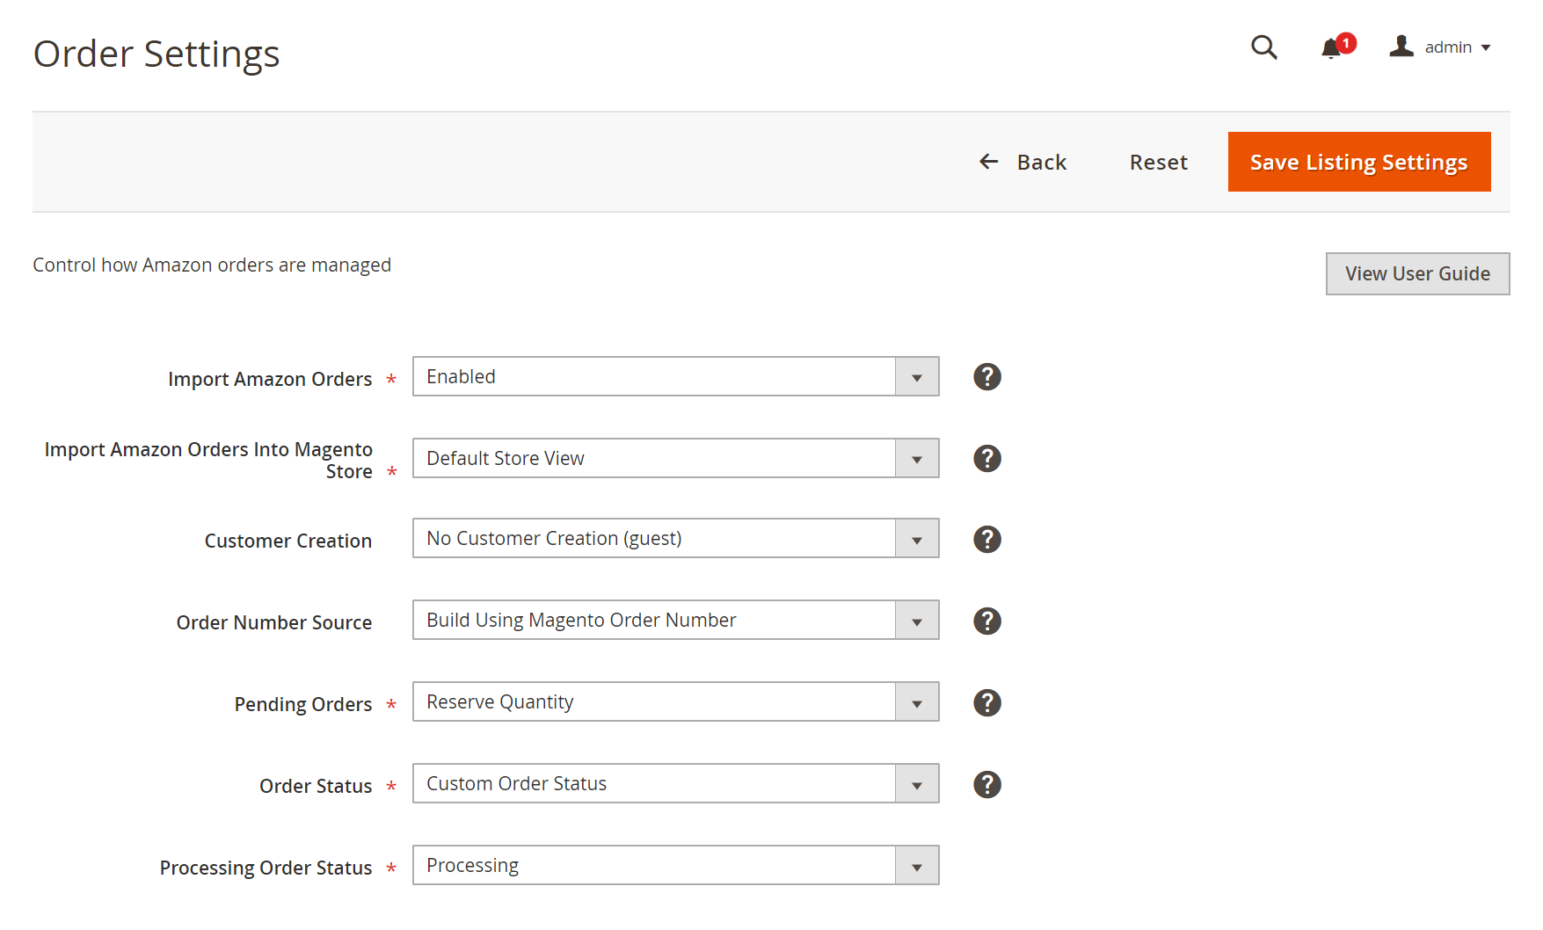Click the Customer Creation label
The width and height of the screenshot is (1543, 930).
pyautogui.click(x=288, y=541)
